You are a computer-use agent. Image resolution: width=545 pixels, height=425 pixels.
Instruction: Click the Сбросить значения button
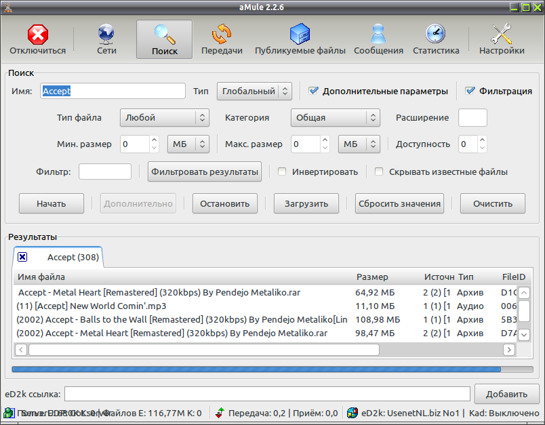(399, 203)
